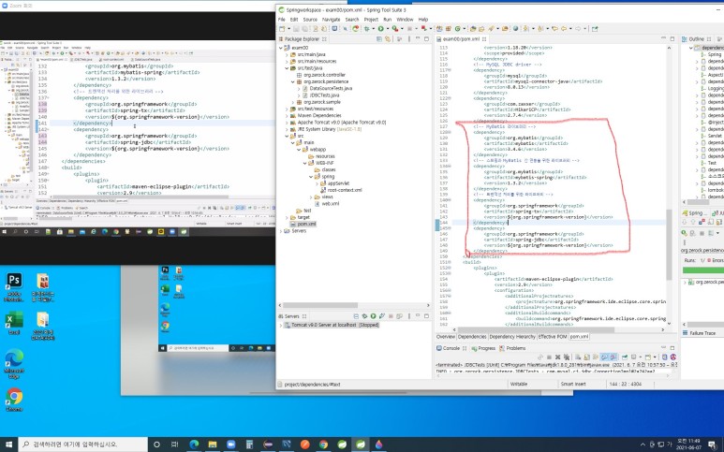Viewport: 724px width, 452px height.
Task: Open the Source menu
Action: pyautogui.click(x=310, y=20)
